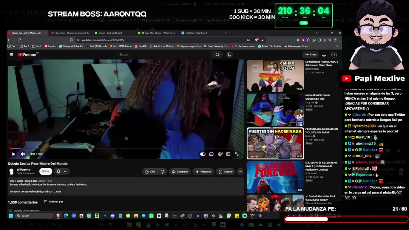
Task: Start a voice search with the microphone
Action: [x=229, y=55]
